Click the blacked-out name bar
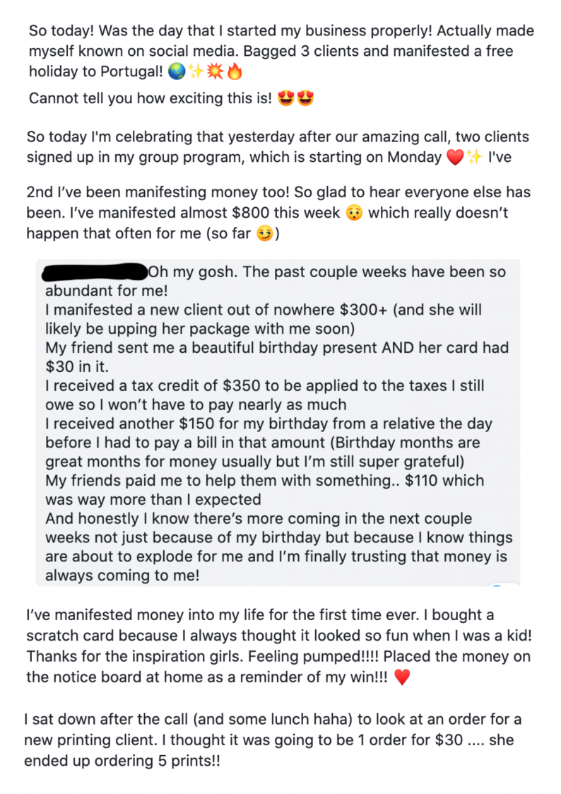Viewport: 561px width, 794px height. point(95,270)
